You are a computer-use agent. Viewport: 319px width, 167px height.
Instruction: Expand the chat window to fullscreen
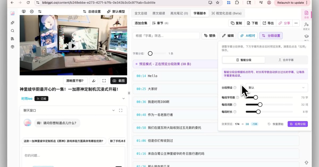pos(121,110)
